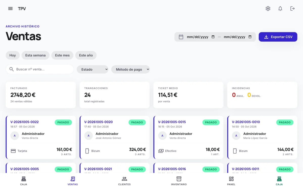The height and width of the screenshot is (189, 303).
Task: Click the calendar icon beside the date range
Action: (181, 37)
